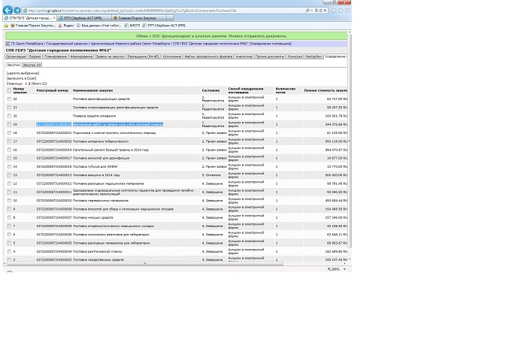The image size is (515, 340).
Task: Open 'ЗТП Сбербанк-АСТ' bookmark in the favorites bar
Action: tap(164, 26)
